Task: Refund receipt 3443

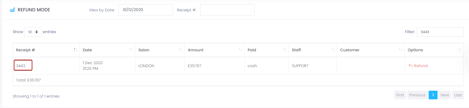Action: tap(418, 66)
